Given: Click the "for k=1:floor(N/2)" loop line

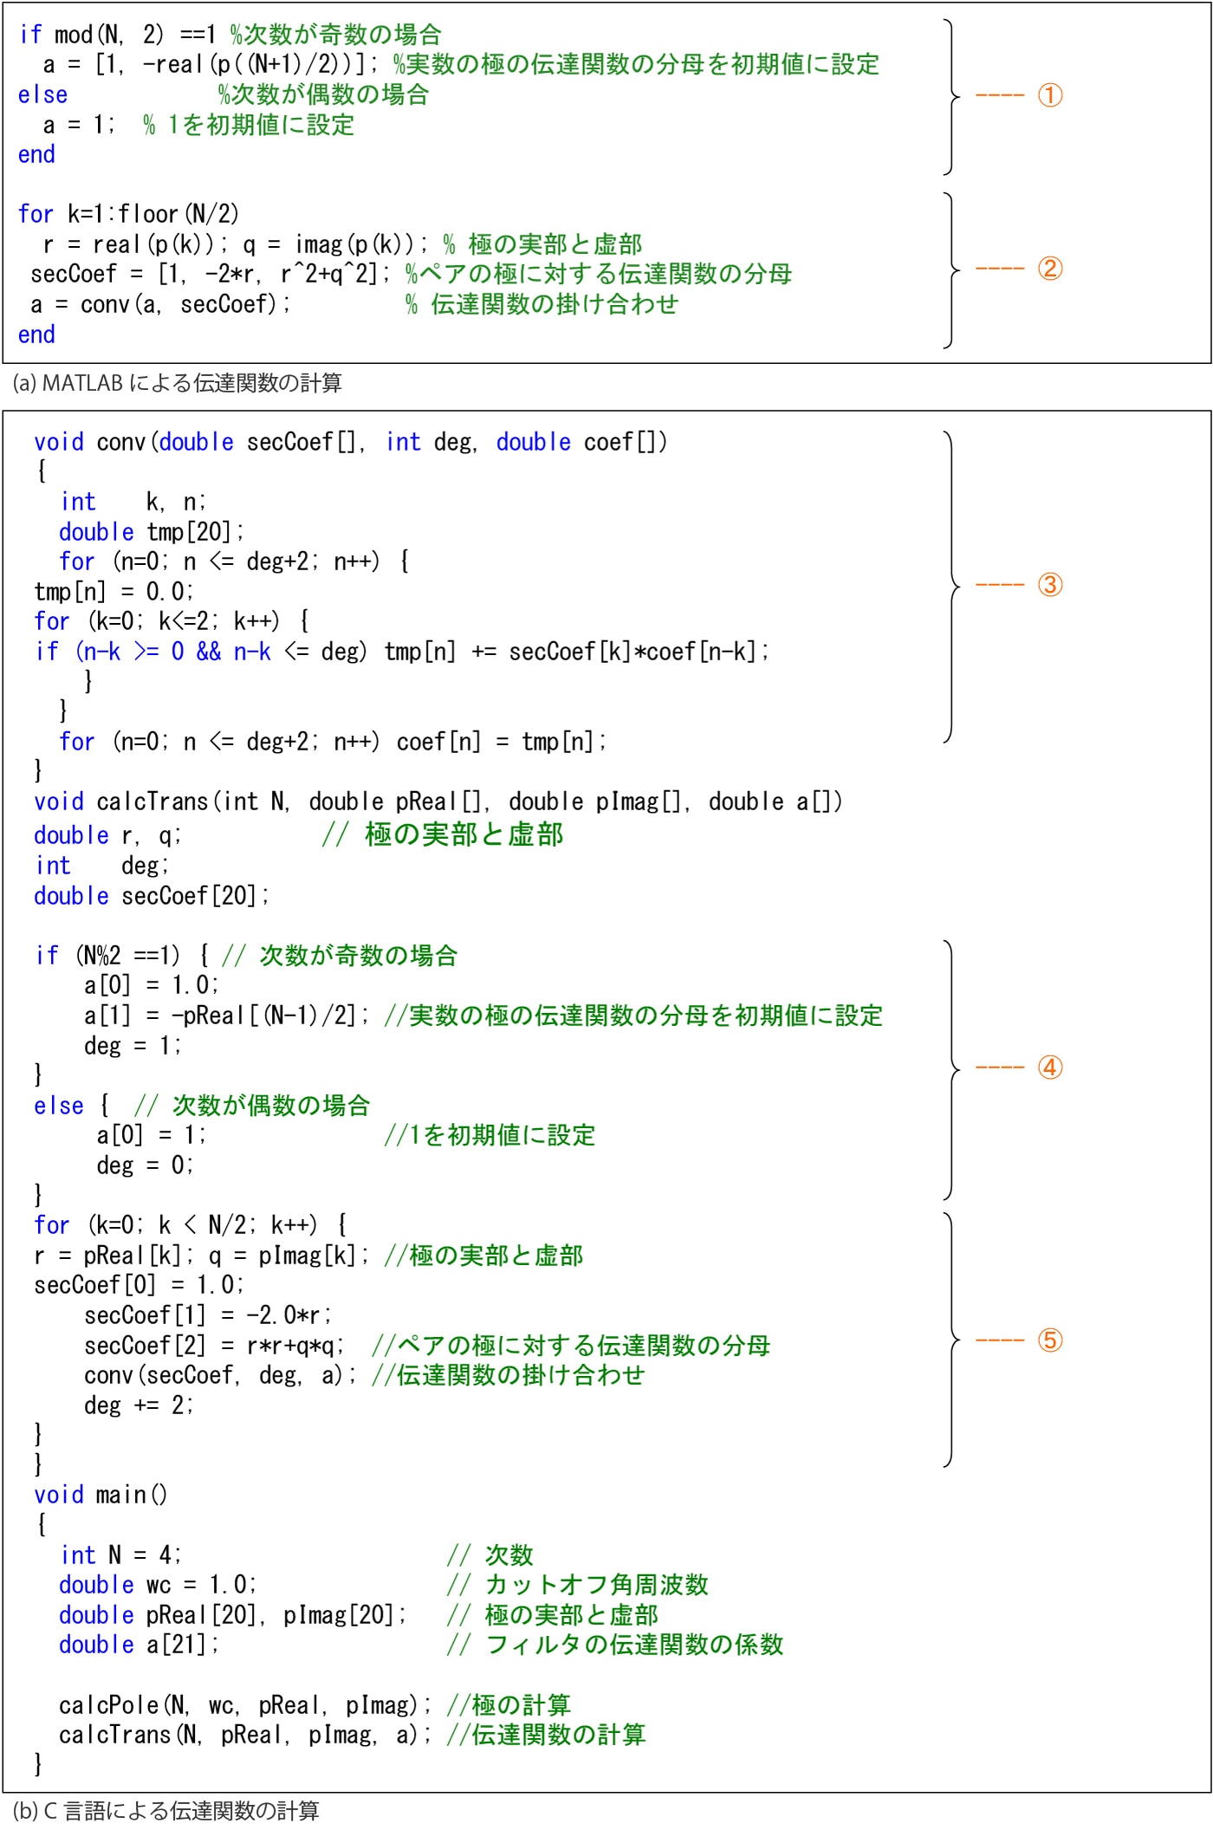Looking at the screenshot, I should (x=128, y=214).
